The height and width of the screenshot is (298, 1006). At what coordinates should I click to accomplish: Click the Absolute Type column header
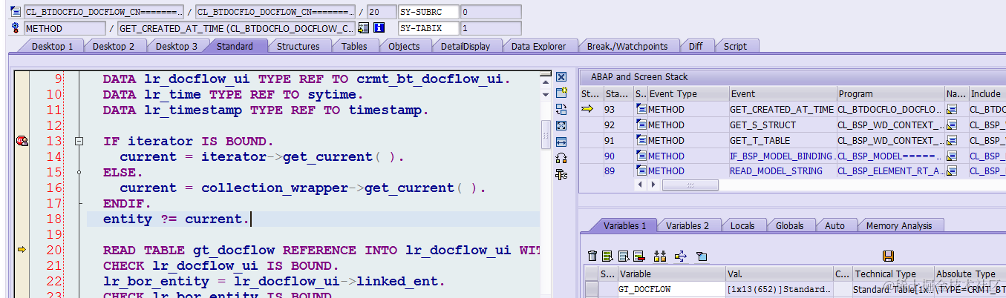(969, 274)
